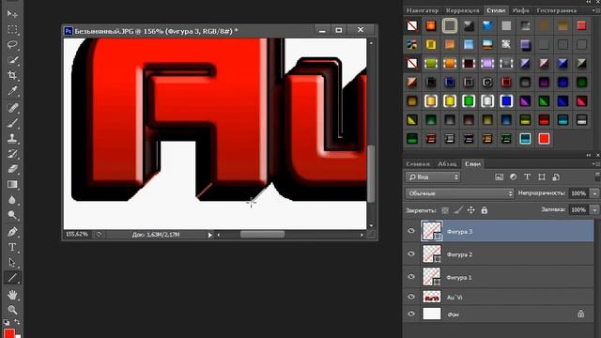Hide the Фигура 3 layer
The height and width of the screenshot is (338, 601).
pyautogui.click(x=411, y=231)
